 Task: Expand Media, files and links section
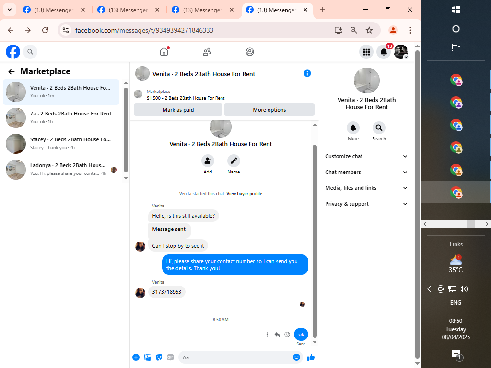coord(366,188)
